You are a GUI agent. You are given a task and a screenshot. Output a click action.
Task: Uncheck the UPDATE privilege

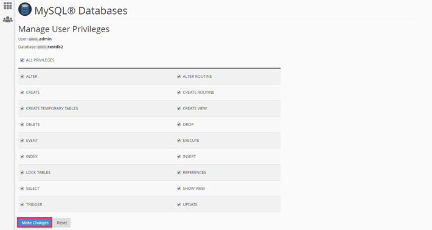pyautogui.click(x=179, y=204)
